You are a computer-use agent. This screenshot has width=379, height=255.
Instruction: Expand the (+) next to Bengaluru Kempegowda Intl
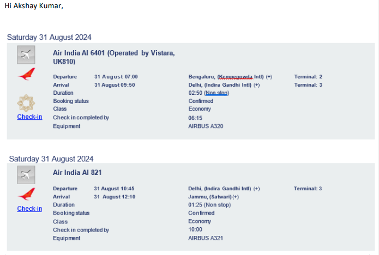pos(269,77)
